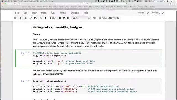
Task: Open the command palette keyboard icon
Action: click(x=94, y=18)
